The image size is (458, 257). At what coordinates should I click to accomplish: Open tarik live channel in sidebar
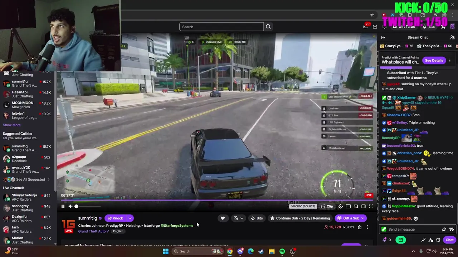coord(27,230)
